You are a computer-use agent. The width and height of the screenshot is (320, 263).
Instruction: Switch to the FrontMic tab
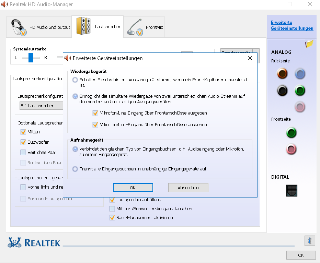pos(144,27)
